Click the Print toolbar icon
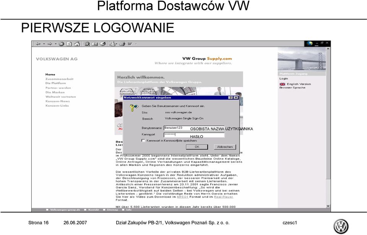Screen dimensions: 367x235 122,44
